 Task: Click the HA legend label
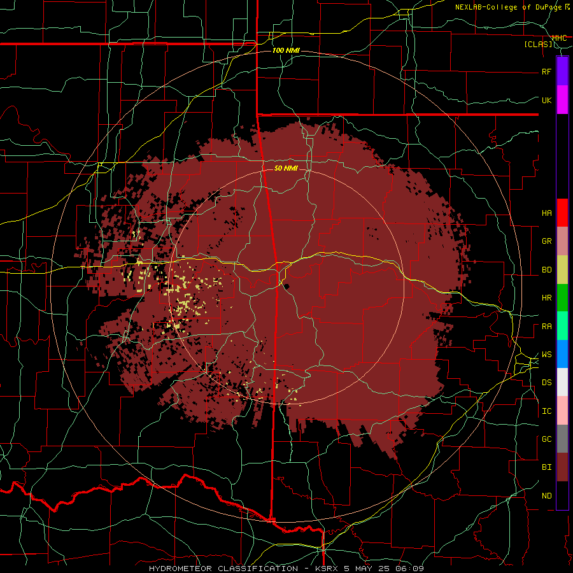547,213
